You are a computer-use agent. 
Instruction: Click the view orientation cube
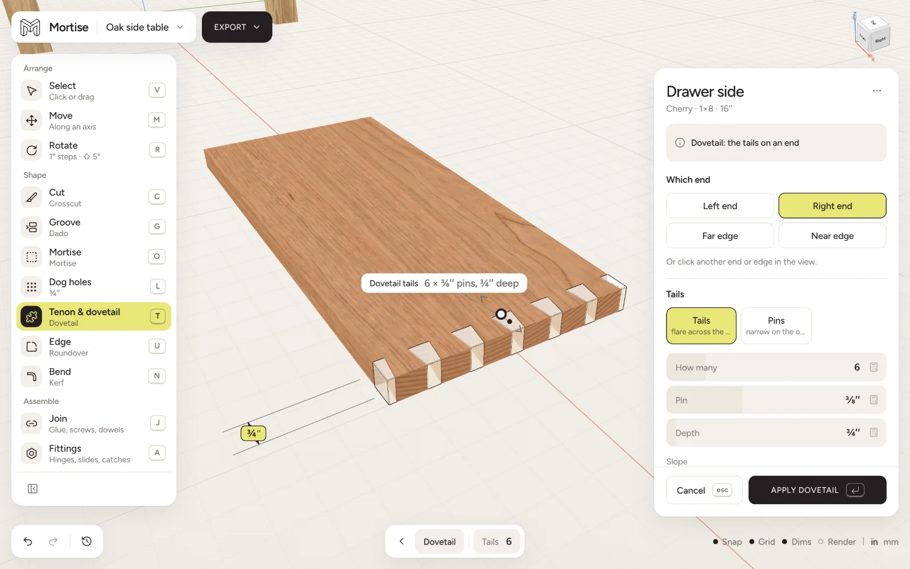(871, 35)
